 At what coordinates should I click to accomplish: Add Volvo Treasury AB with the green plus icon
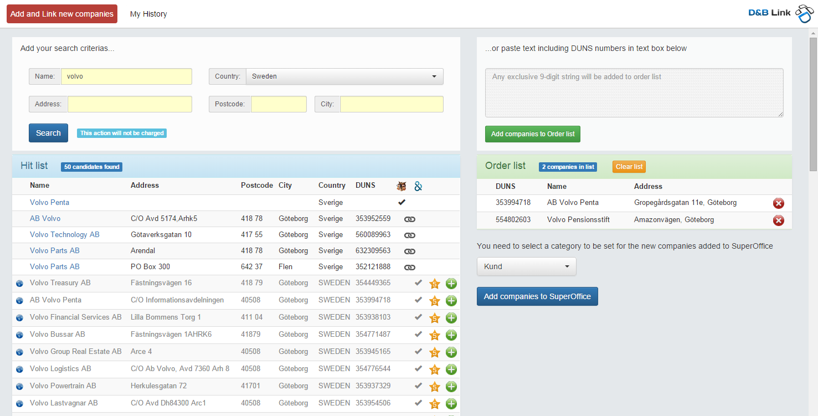click(x=451, y=284)
